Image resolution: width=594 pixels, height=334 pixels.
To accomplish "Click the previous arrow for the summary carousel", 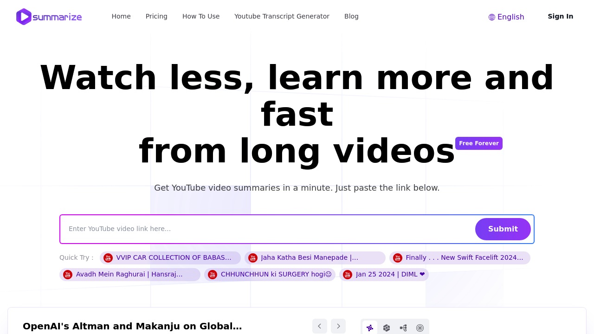I will [319, 326].
